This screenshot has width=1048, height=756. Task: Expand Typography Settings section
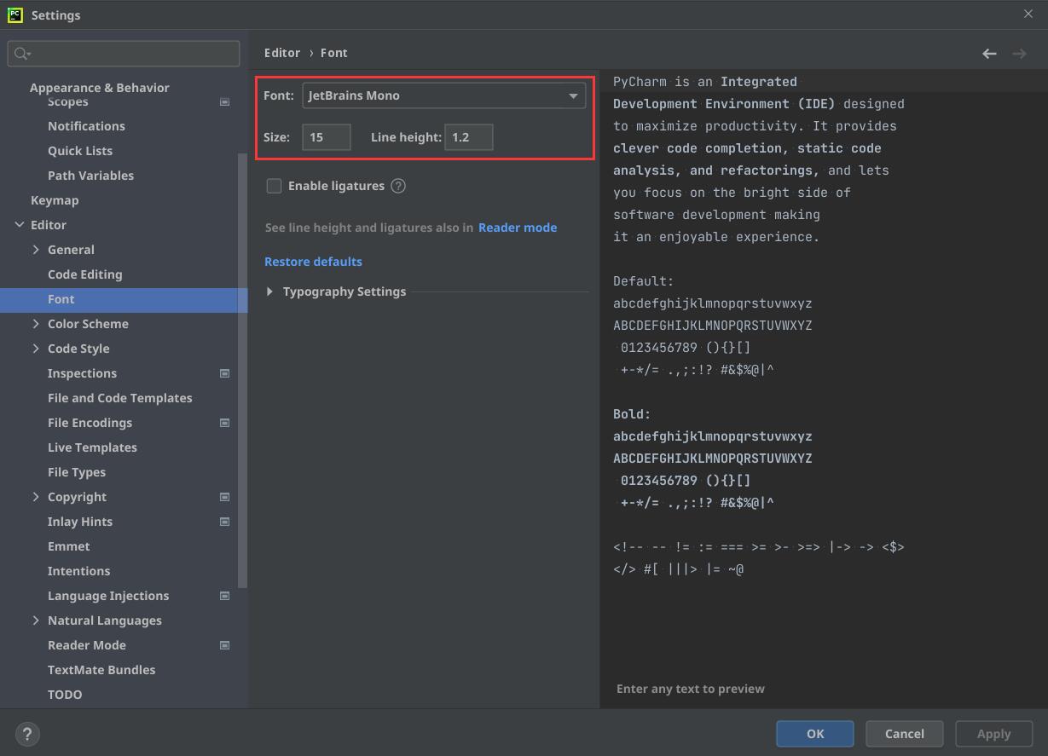coord(270,291)
